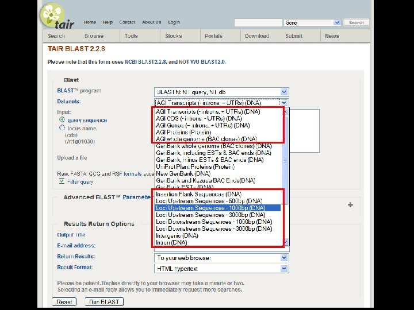Follow the WU BLAST2.0 link
Image resolution: width=414 pixels, height=310 pixels.
[208, 62]
